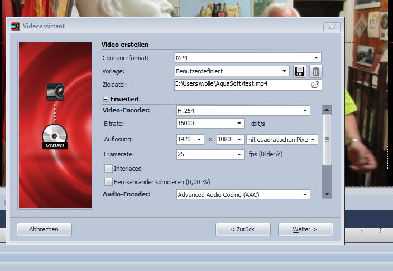Click the delete template trash icon

316,71
